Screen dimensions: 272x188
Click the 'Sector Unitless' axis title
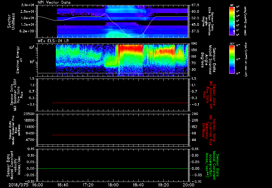pyautogui.click(x=11, y=21)
